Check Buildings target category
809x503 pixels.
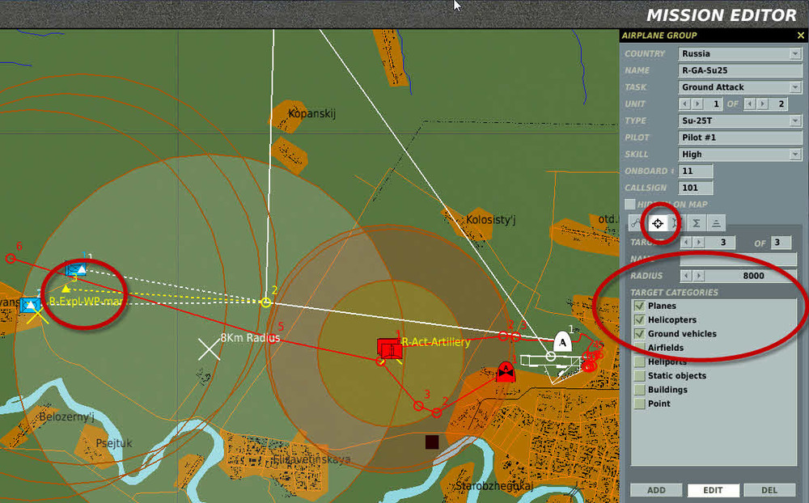click(640, 390)
